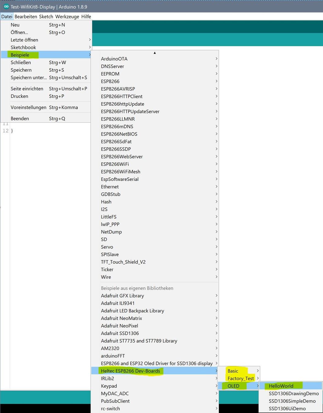Expand the ESP8266WiFi examples
Viewport: 323px width, 413px height.
(x=155, y=164)
